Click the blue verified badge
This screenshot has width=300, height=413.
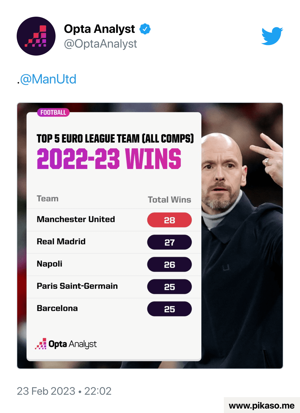(145, 29)
